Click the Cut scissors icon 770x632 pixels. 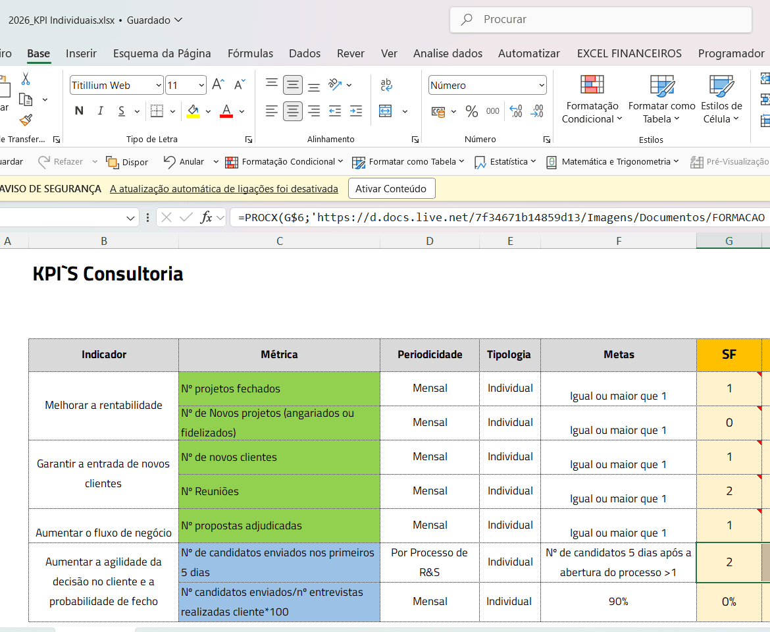[26, 78]
